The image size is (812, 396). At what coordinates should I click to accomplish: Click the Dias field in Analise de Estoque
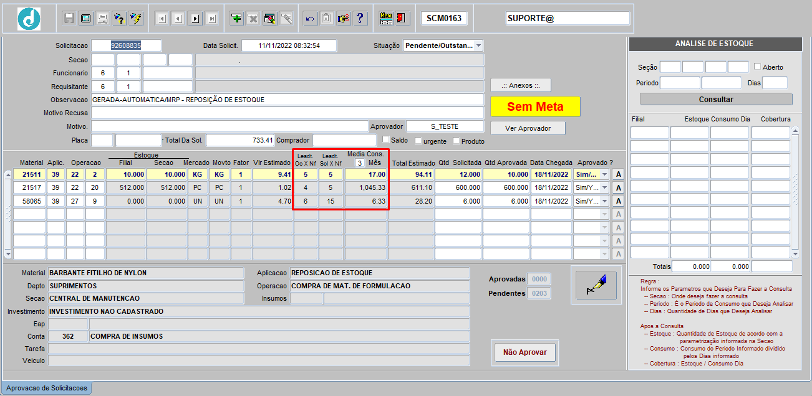pyautogui.click(x=775, y=82)
